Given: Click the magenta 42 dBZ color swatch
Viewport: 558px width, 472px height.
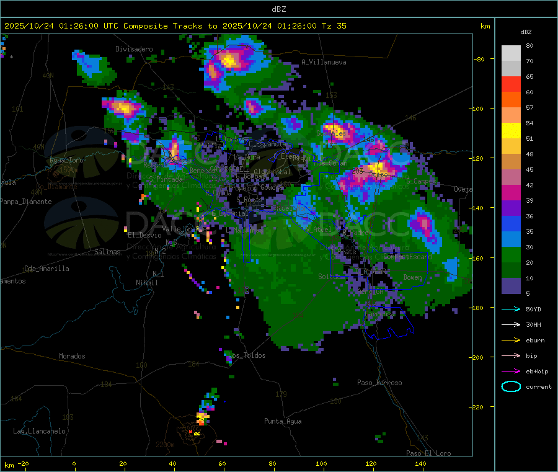Looking at the screenshot, I should pyautogui.click(x=511, y=192).
